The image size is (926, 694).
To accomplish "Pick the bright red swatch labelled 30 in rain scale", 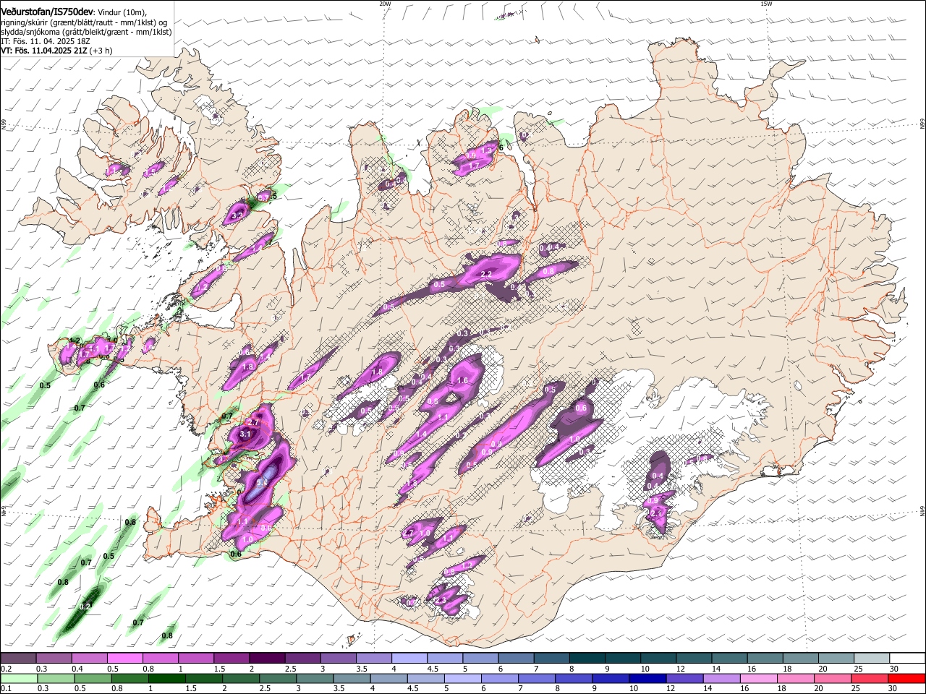I will 906,678.
